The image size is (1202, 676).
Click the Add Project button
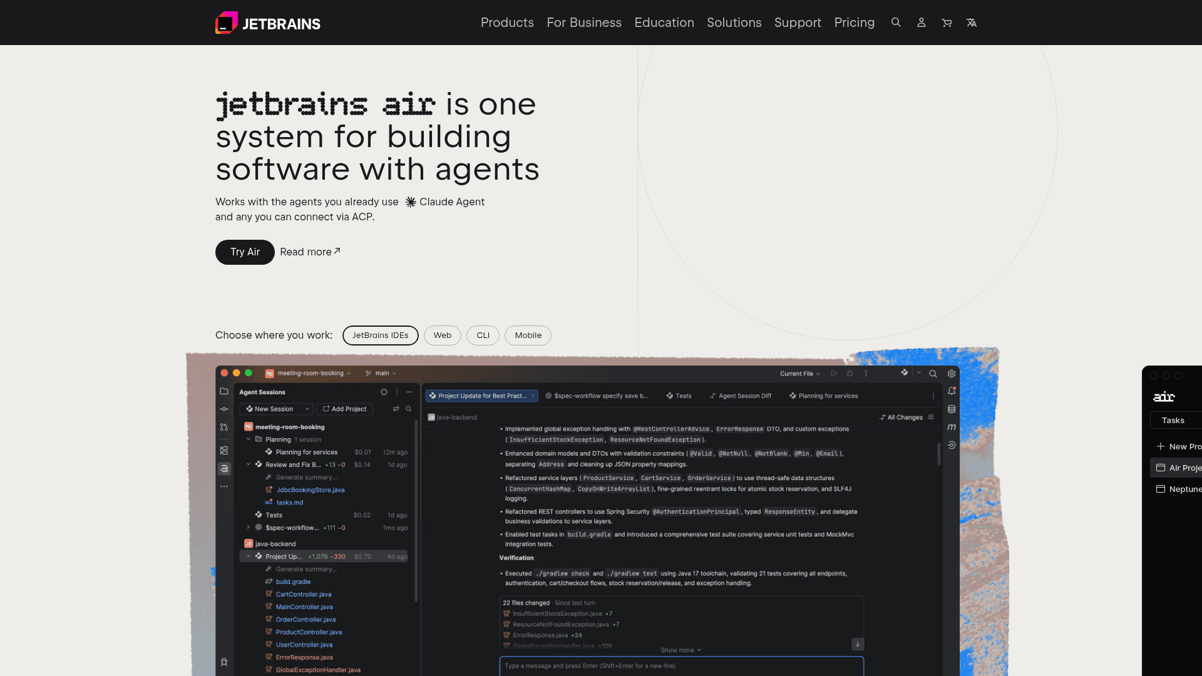(x=345, y=409)
